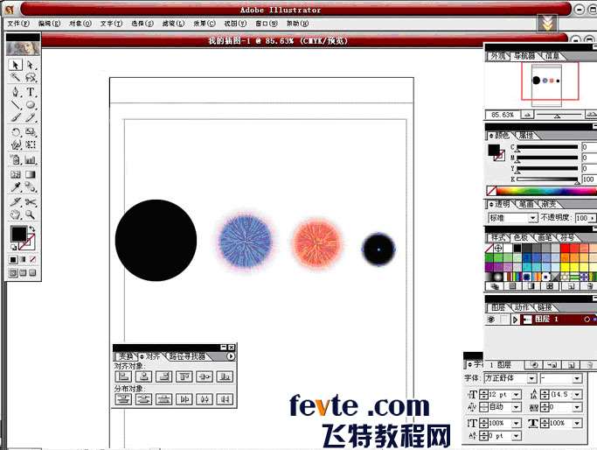The image size is (597, 450).
Task: Choose the Ellipse tool
Action: point(31,105)
